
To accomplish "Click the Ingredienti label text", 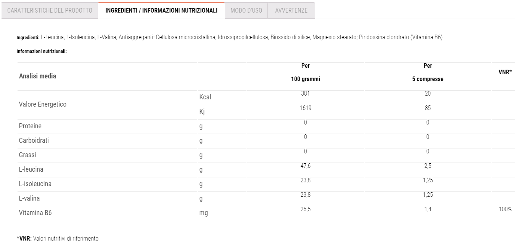I will tap(28, 38).
